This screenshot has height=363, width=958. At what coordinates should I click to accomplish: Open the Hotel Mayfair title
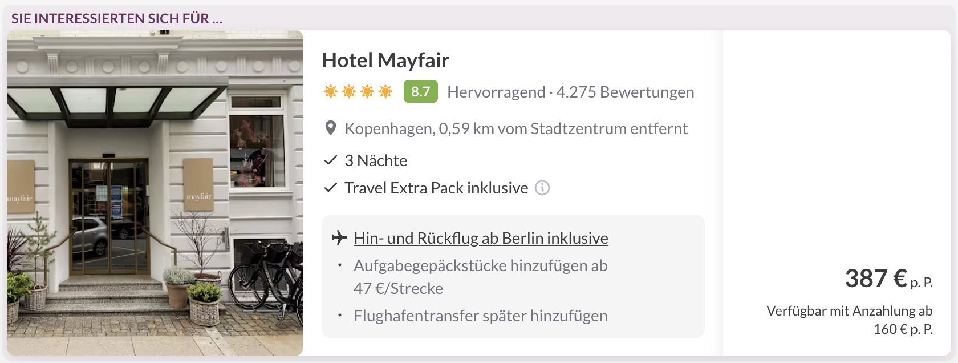tap(385, 60)
